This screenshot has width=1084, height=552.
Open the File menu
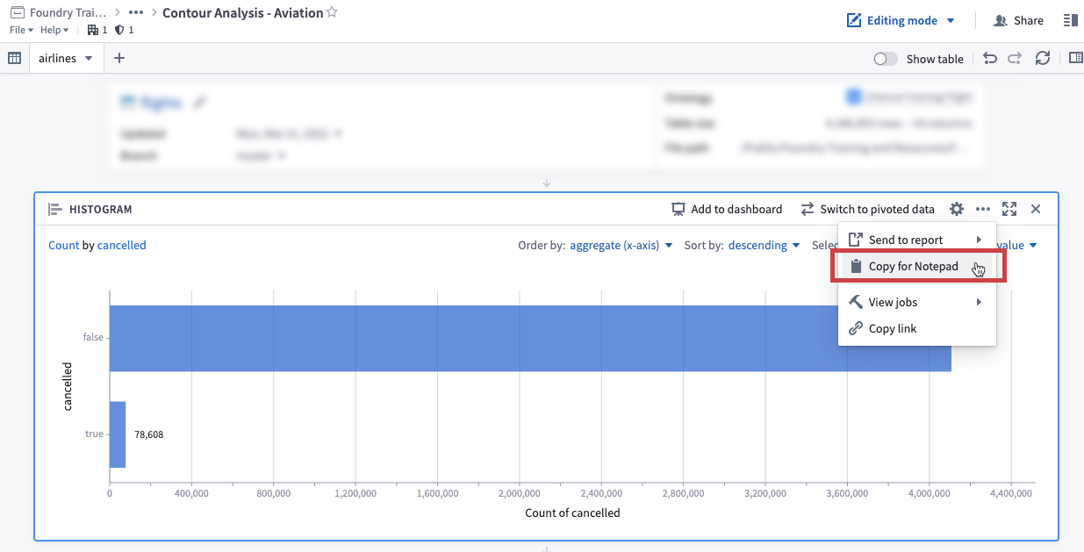[x=21, y=30]
